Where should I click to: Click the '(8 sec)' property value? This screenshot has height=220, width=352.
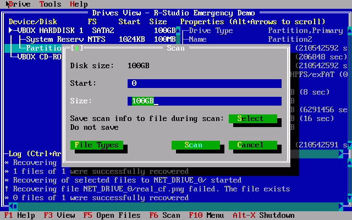[x=314, y=92]
